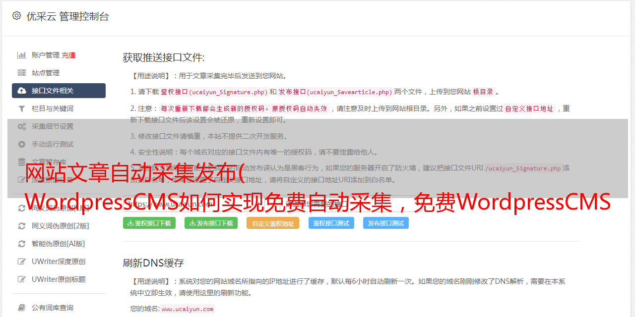The image size is (635, 317).
Task: Click the gear icon beside 优采云 管理控制台
Action: coord(16,16)
